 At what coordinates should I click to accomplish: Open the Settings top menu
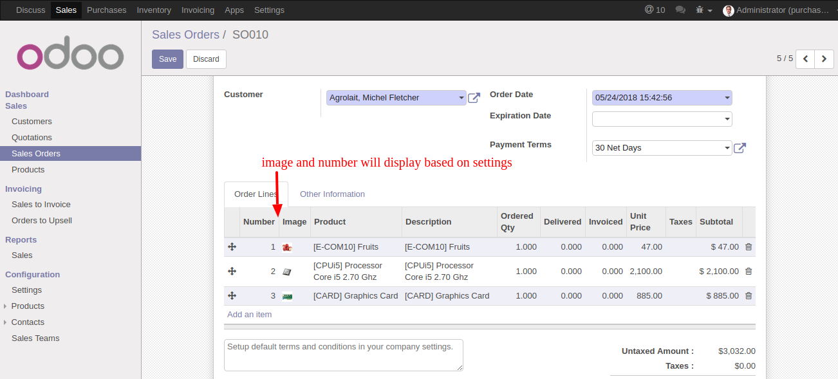click(x=269, y=10)
